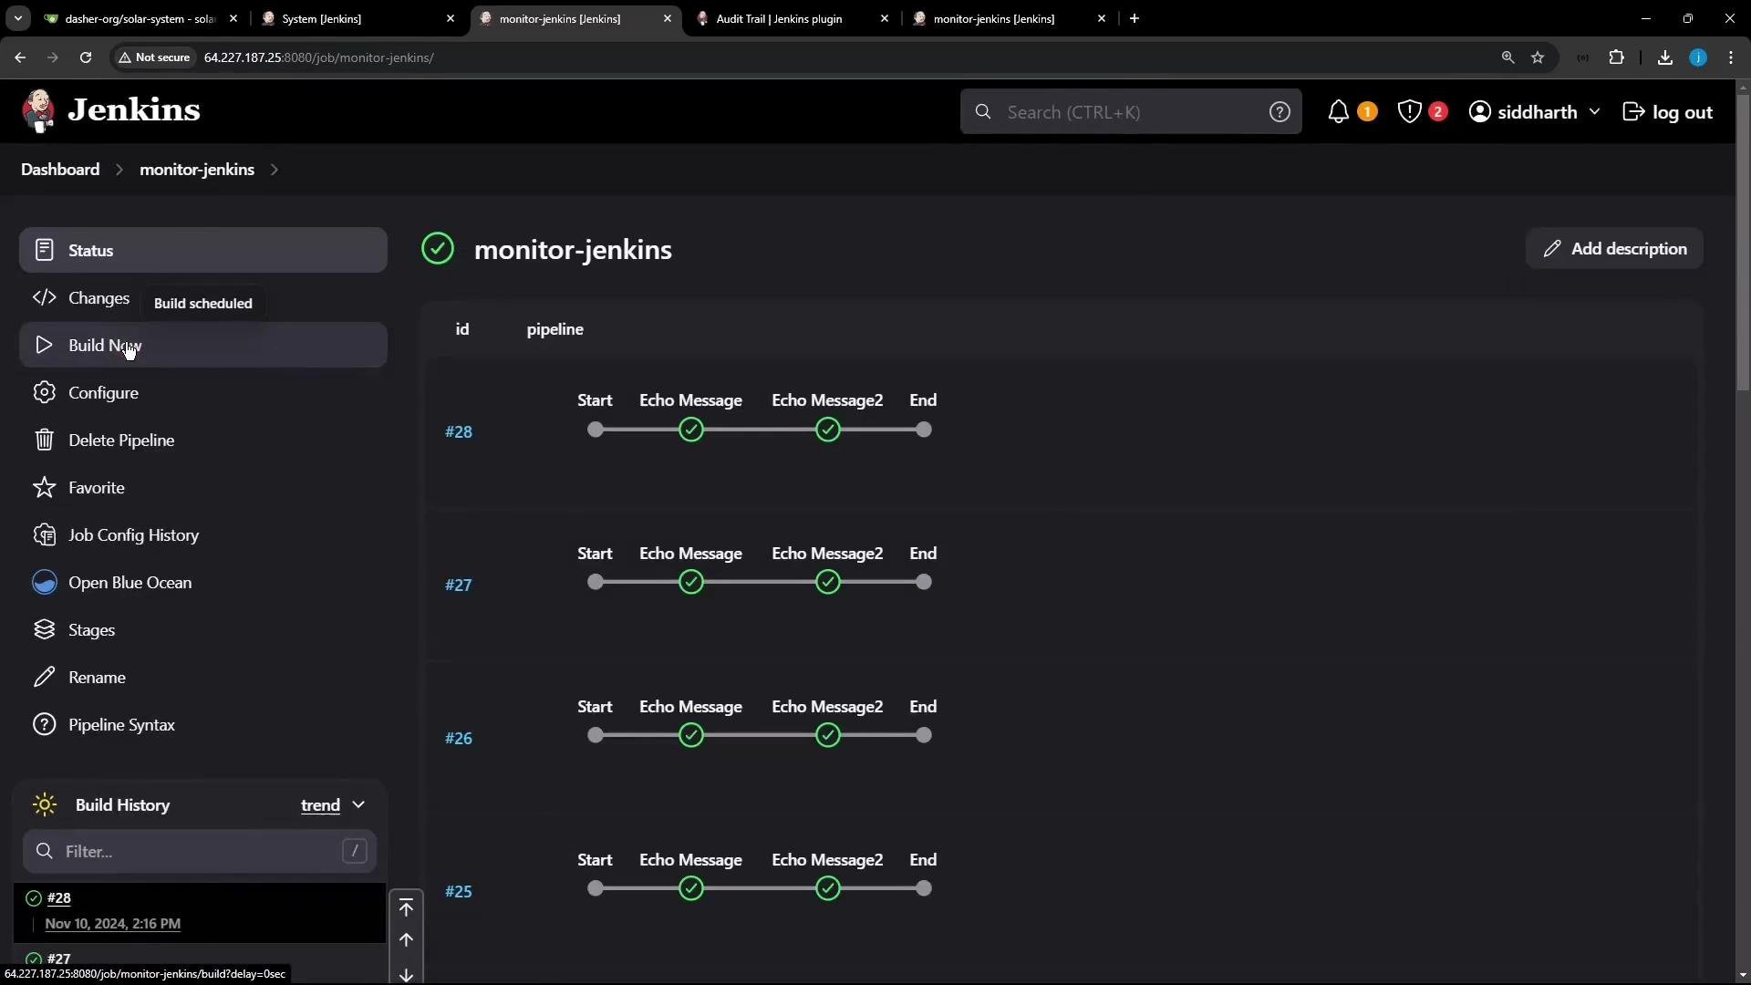Switch to the System [Jenkins] tab
1751x985 pixels.
pos(358,18)
